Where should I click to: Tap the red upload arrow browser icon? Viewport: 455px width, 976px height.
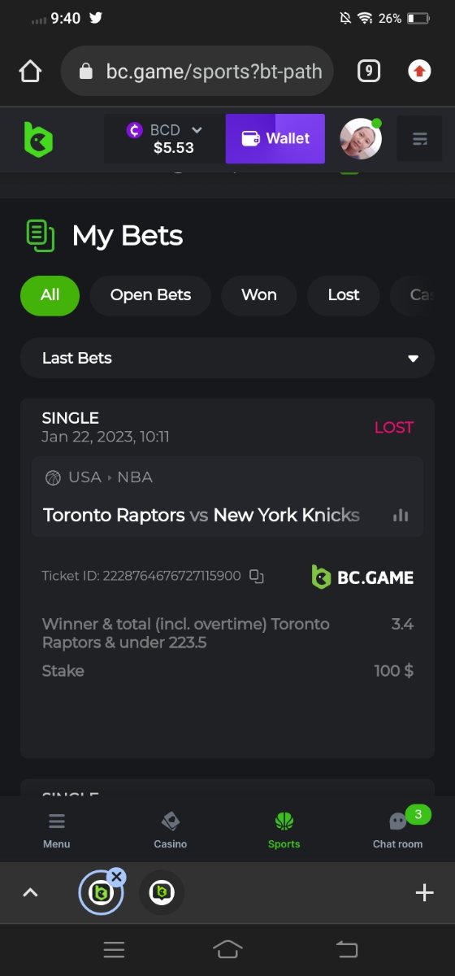[x=419, y=72]
